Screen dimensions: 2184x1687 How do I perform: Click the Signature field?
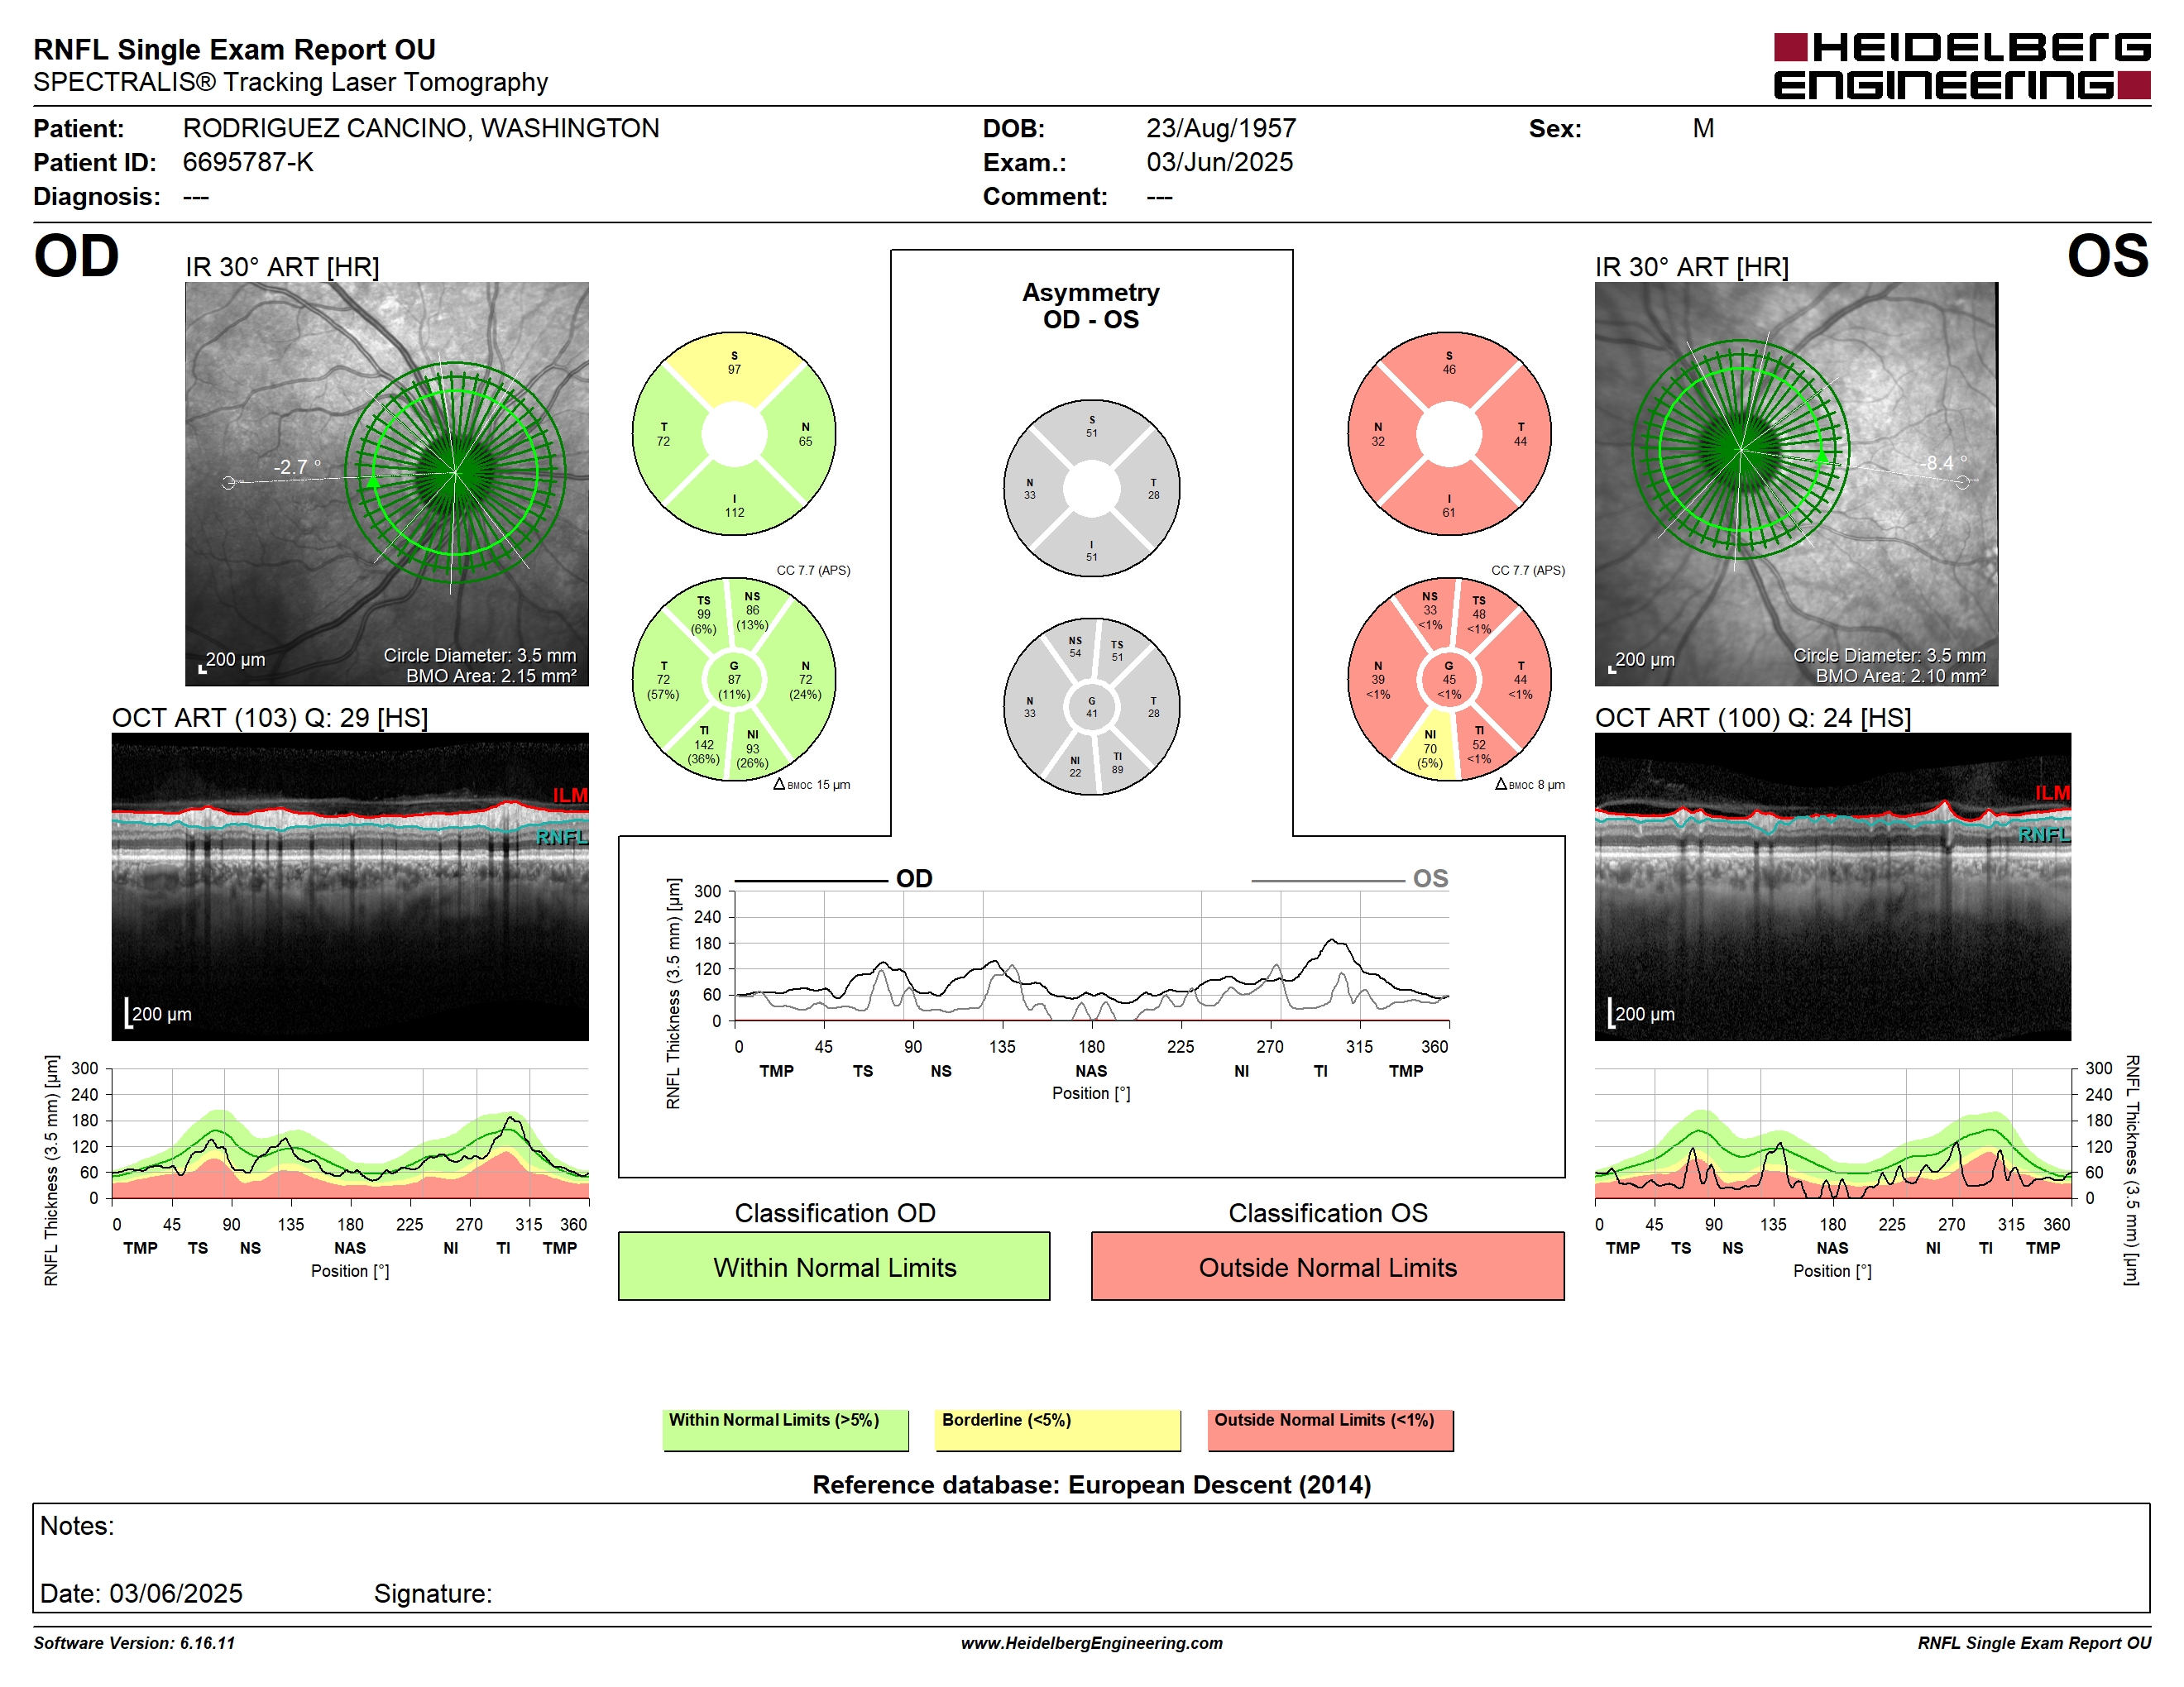[x=433, y=1593]
